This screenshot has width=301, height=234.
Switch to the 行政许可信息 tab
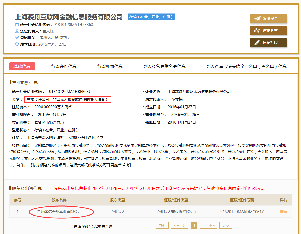[x=64, y=66]
